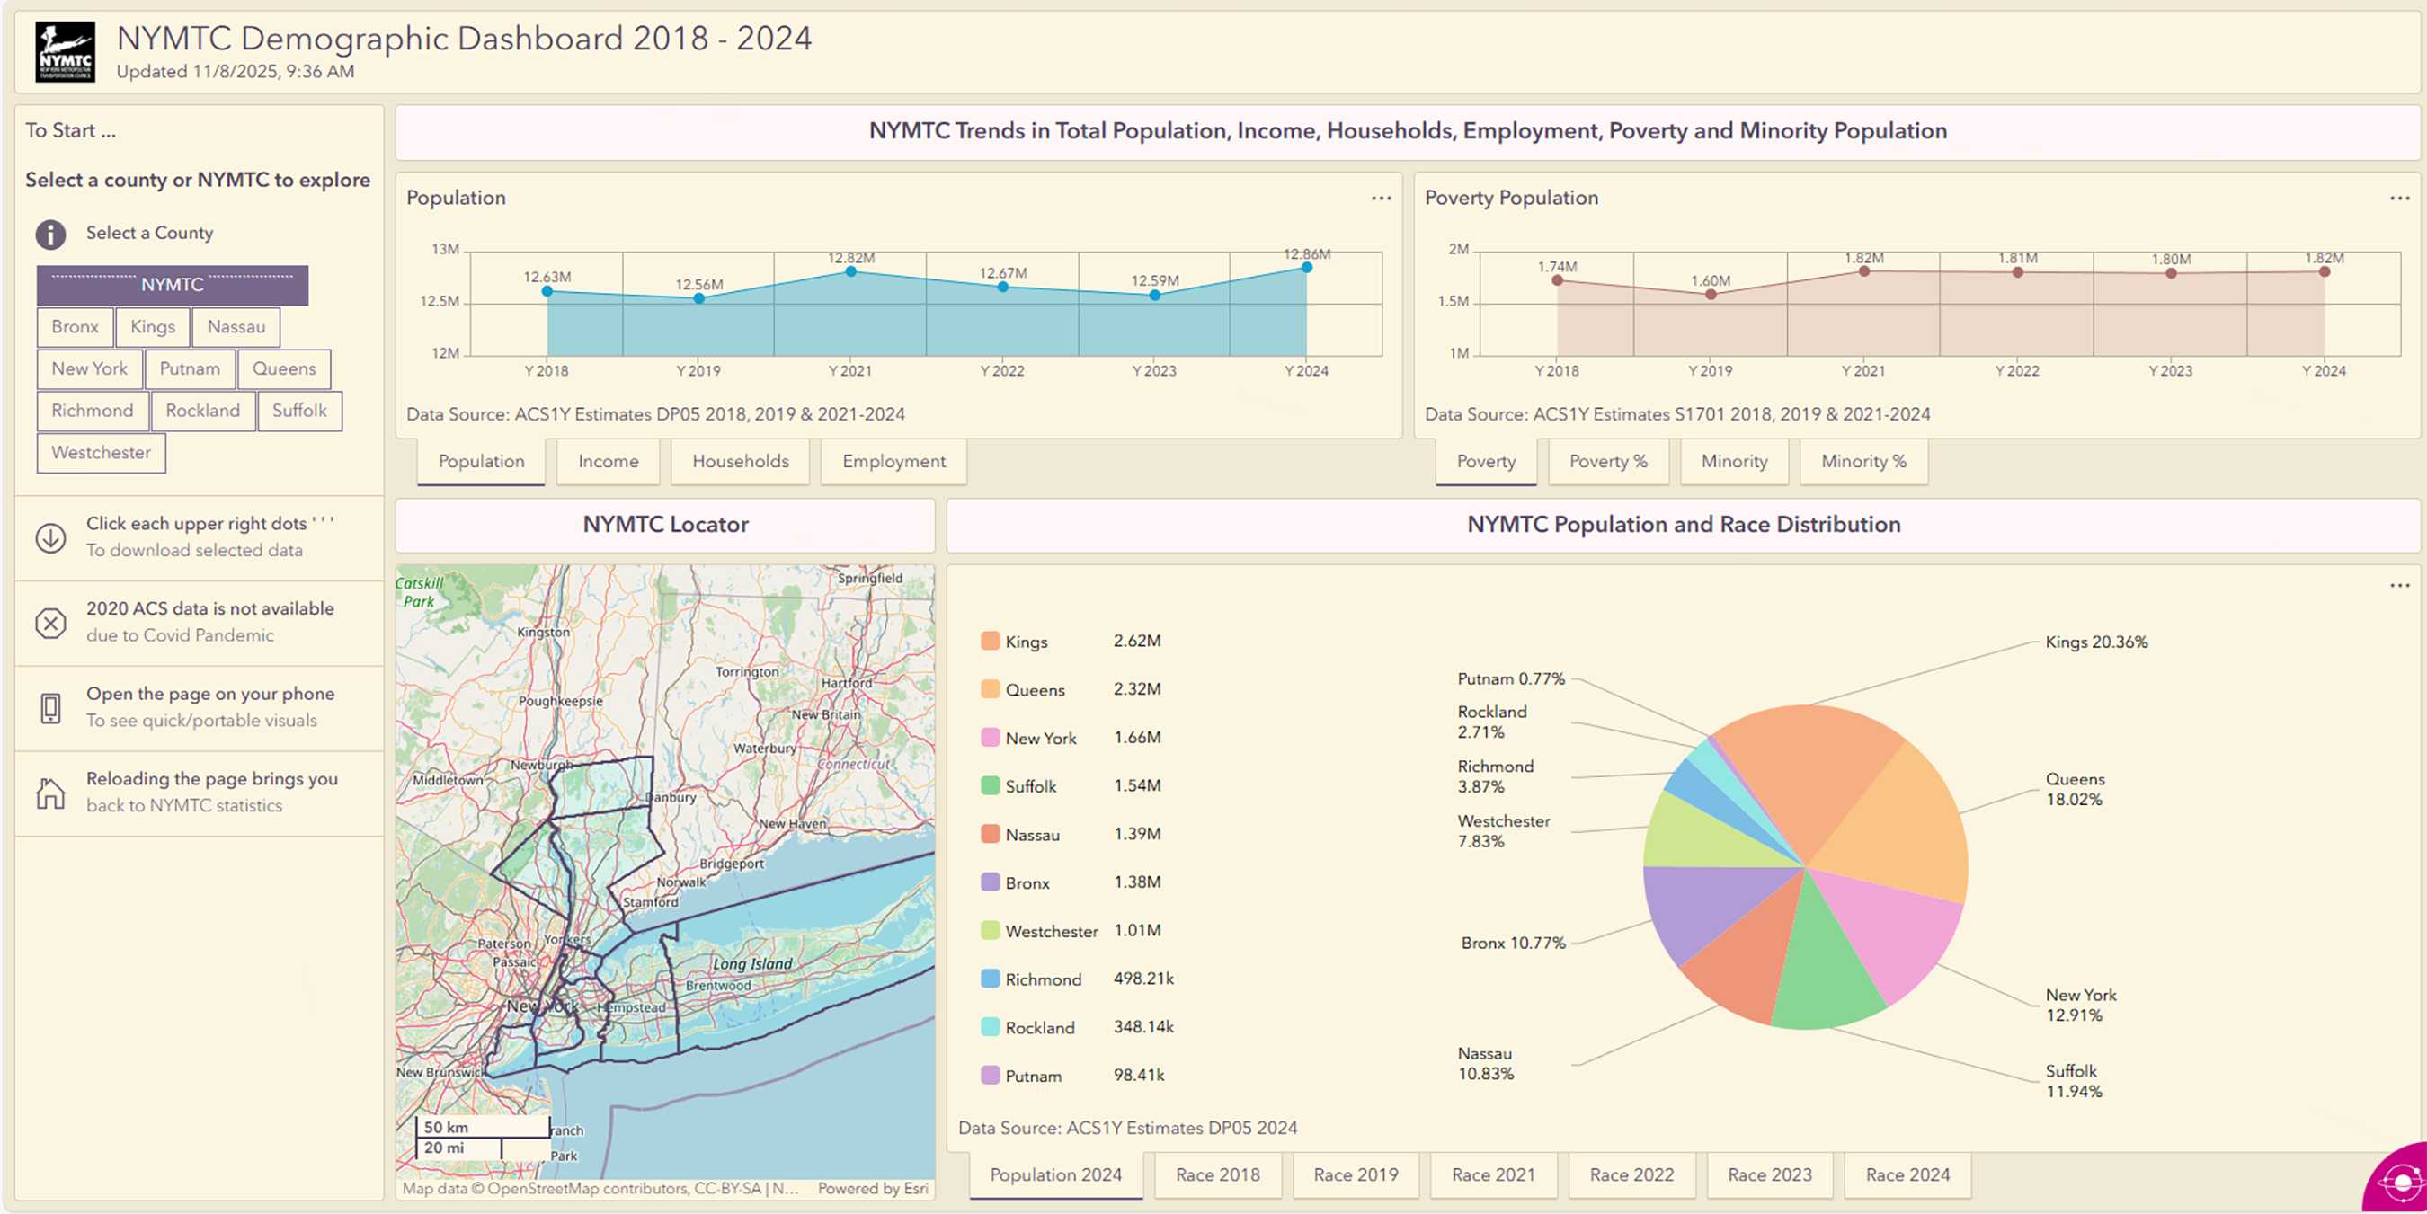This screenshot has width=2427, height=1214.
Task: Select the Westchester county button
Action: point(101,453)
